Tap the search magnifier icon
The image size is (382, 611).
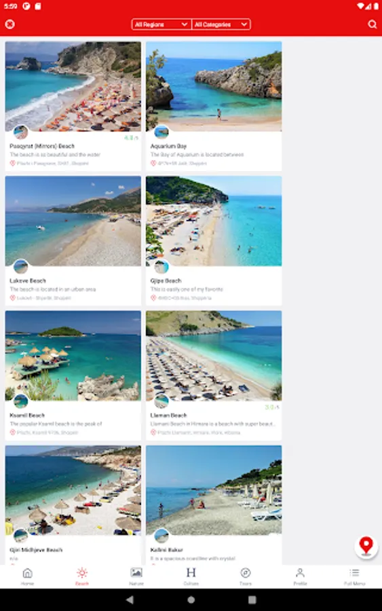pos(372,24)
